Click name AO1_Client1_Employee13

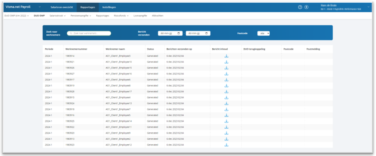119,103
